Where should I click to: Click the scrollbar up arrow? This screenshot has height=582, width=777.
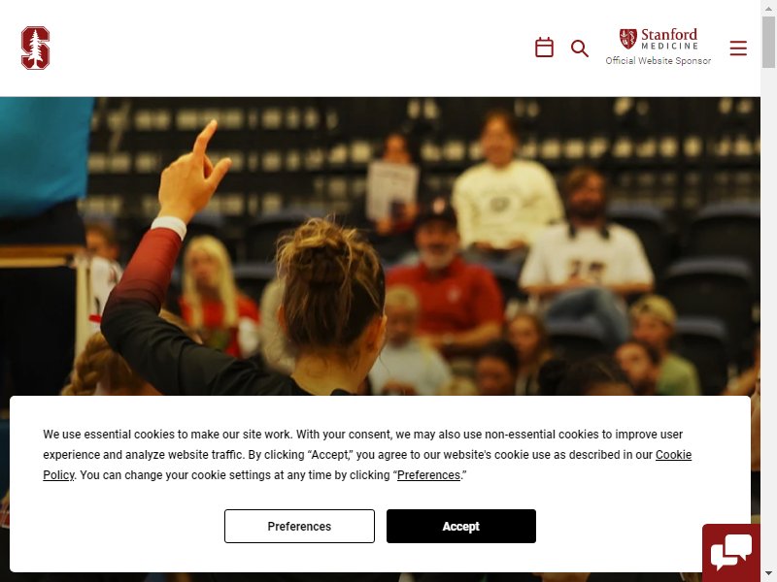click(768, 8)
